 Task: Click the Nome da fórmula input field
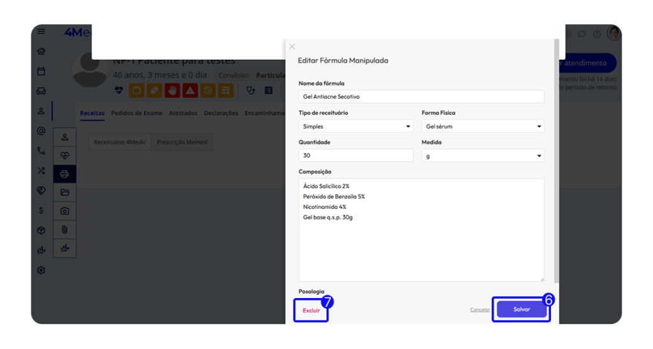(x=421, y=96)
